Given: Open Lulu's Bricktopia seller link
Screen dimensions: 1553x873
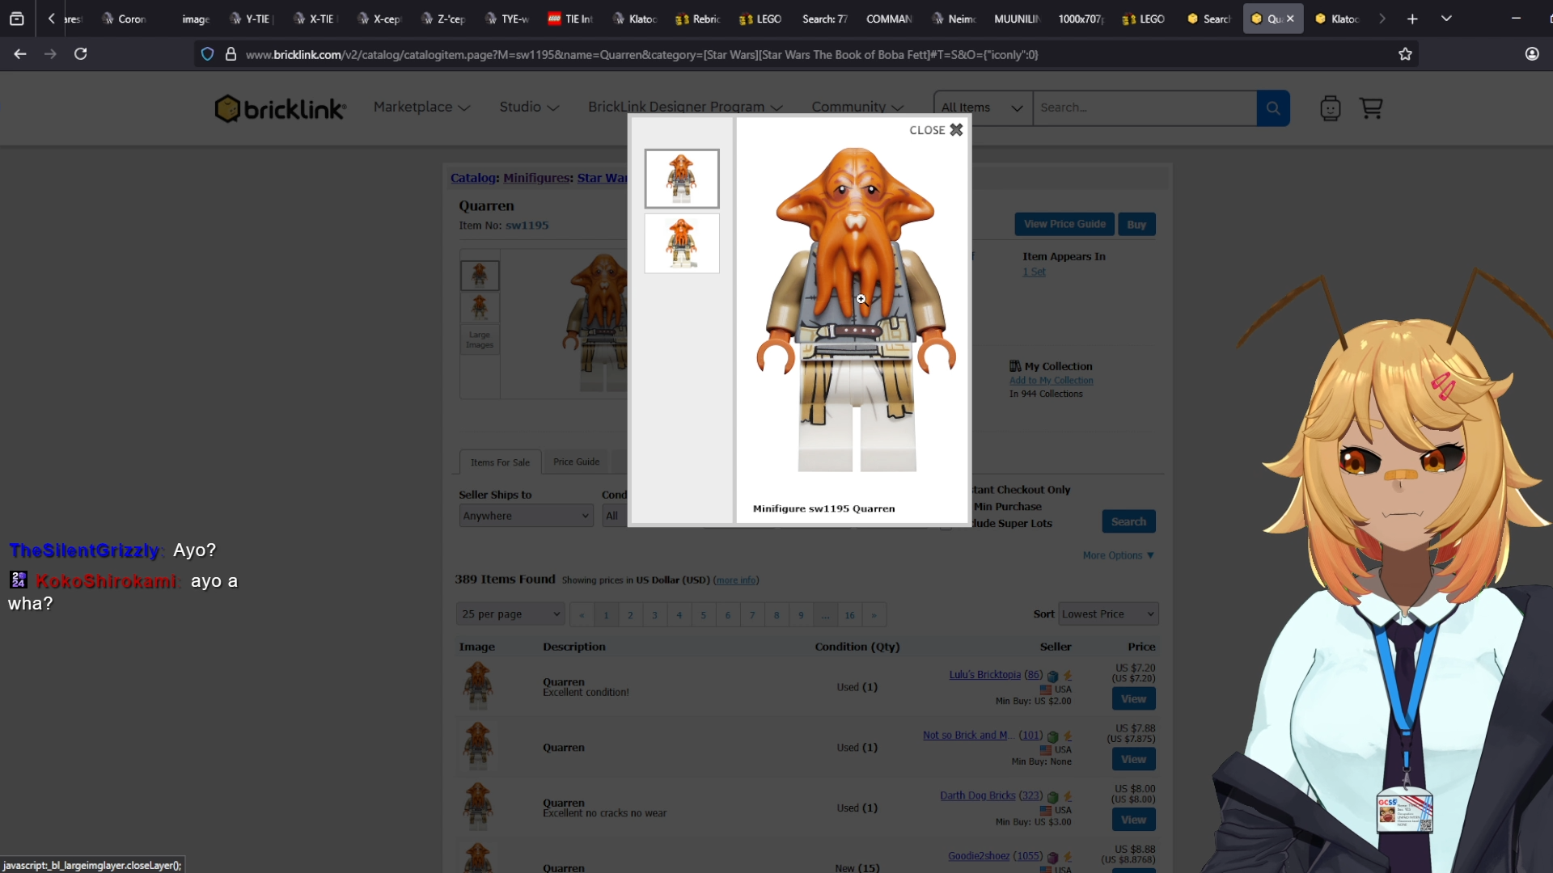Looking at the screenshot, I should pyautogui.click(x=984, y=675).
